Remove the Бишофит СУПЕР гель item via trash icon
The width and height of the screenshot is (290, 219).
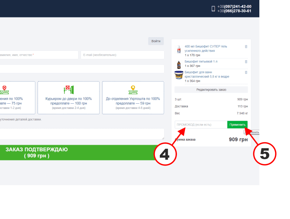246,47
